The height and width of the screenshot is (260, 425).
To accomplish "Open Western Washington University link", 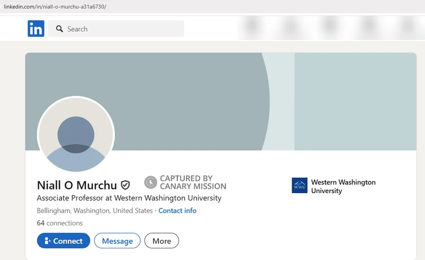I will 343,186.
